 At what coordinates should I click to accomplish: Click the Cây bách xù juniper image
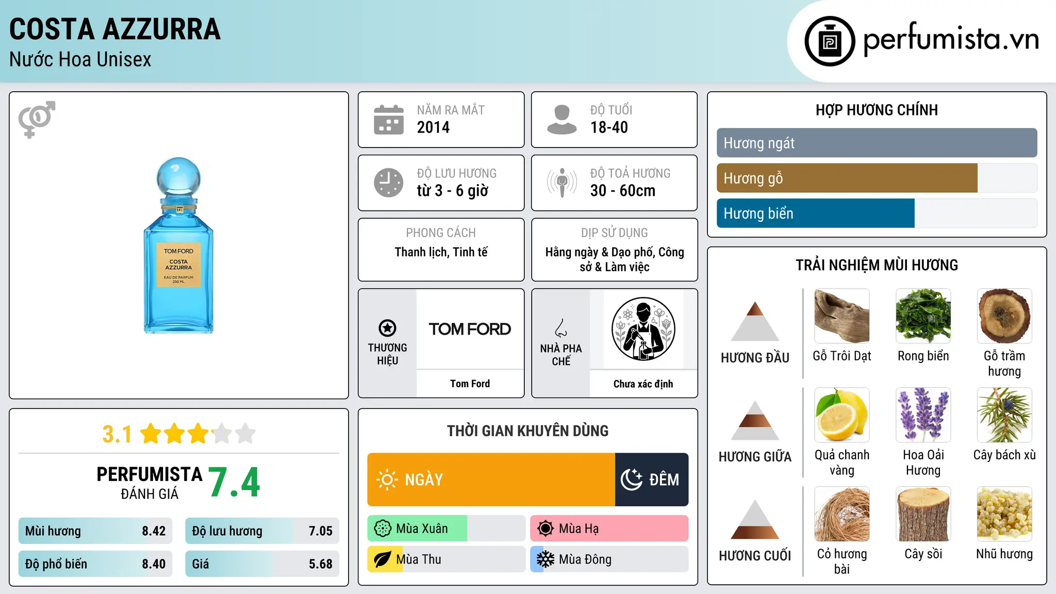click(x=1004, y=415)
